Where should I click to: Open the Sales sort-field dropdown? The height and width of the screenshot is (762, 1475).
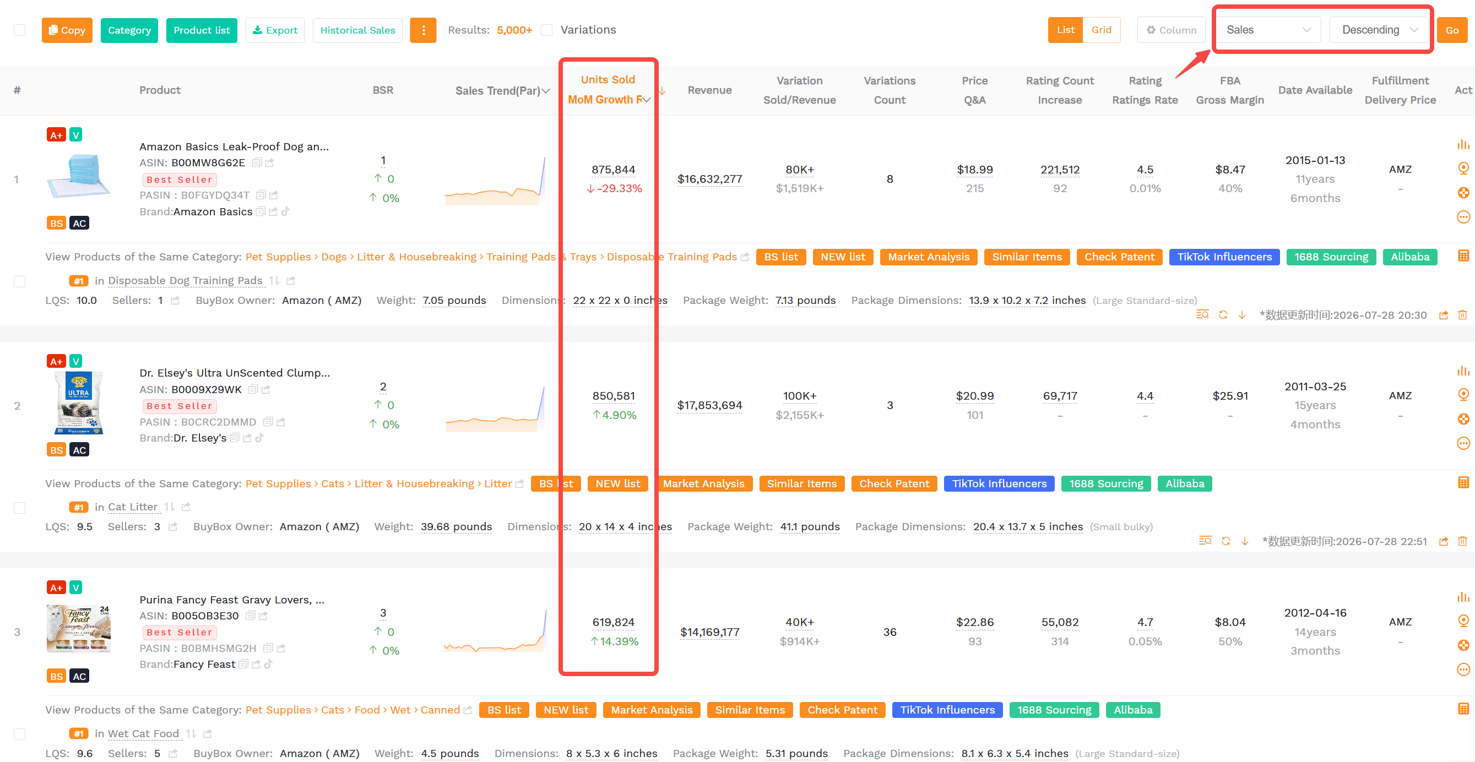[x=1268, y=30]
